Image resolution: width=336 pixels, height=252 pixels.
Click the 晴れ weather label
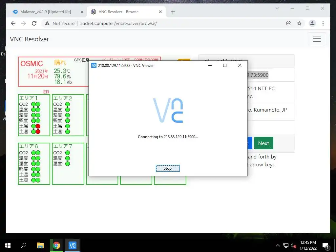click(60, 62)
